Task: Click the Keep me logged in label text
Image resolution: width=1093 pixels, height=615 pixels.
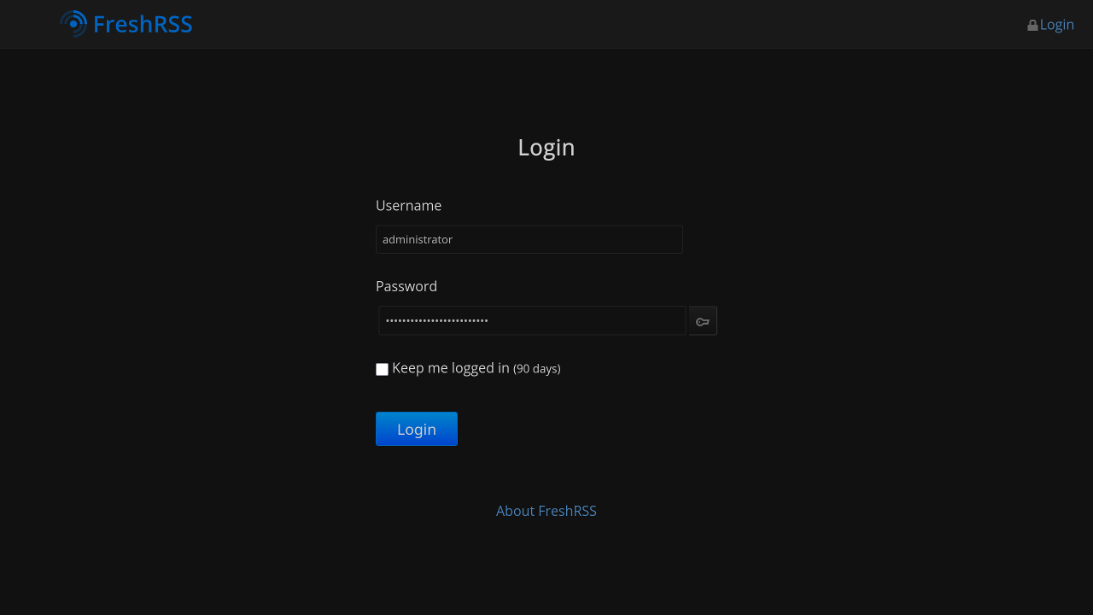Action: pos(449,367)
